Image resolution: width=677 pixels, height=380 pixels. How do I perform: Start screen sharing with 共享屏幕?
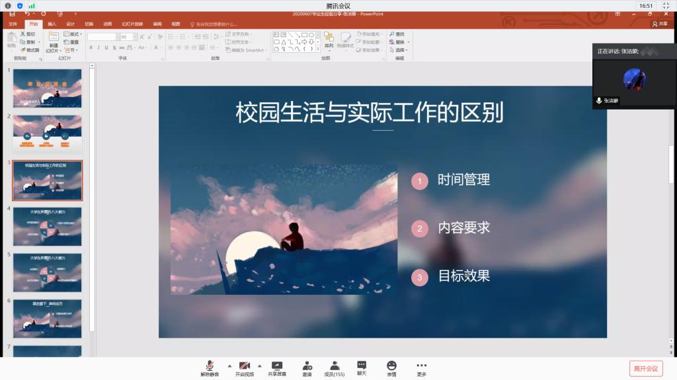tap(277, 368)
